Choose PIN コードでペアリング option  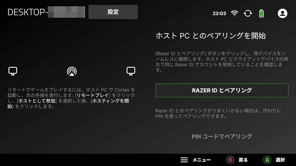pos(222,136)
